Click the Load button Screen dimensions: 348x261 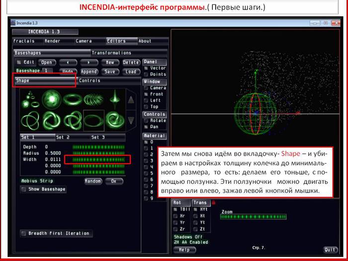coord(131,72)
